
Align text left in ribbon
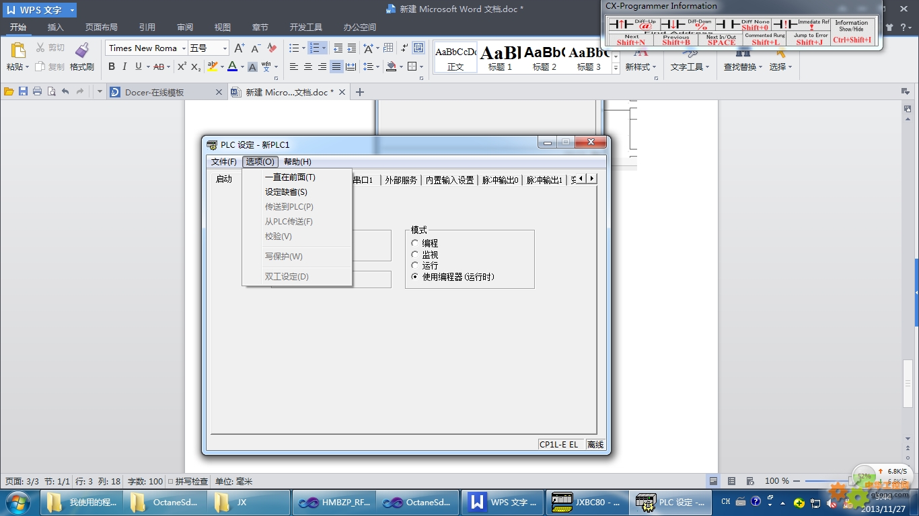[294, 67]
